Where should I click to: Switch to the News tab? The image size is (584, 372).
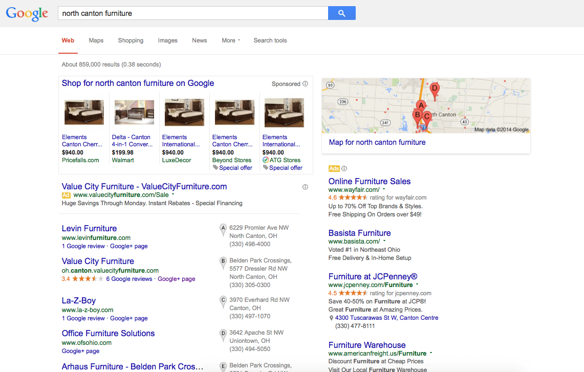[x=200, y=40]
